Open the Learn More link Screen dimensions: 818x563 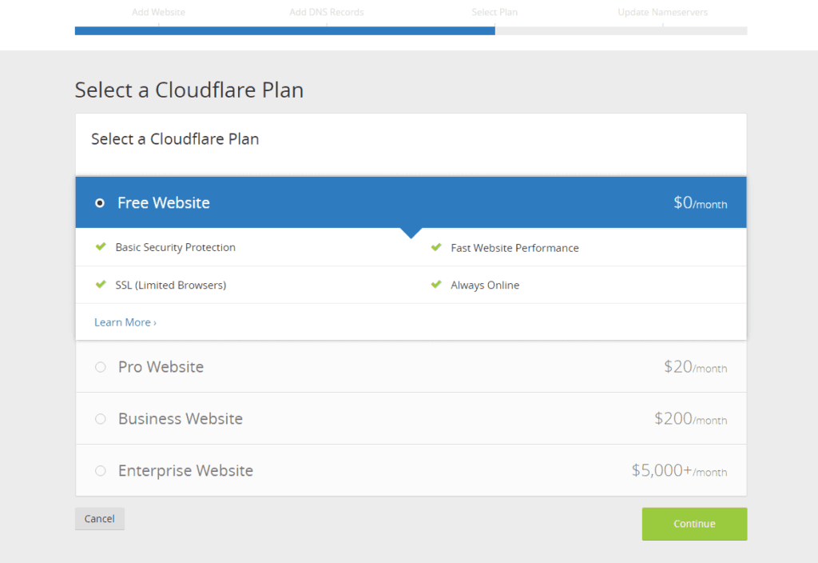coord(125,322)
